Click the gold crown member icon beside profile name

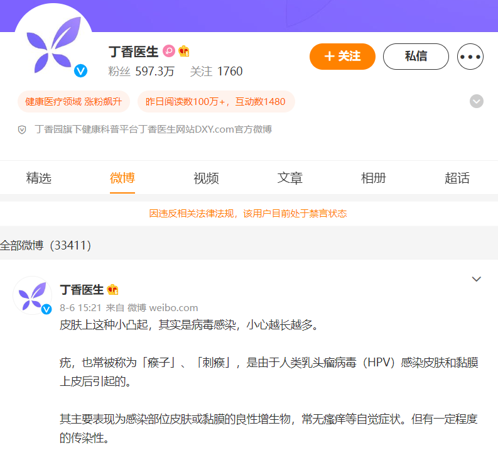184,51
